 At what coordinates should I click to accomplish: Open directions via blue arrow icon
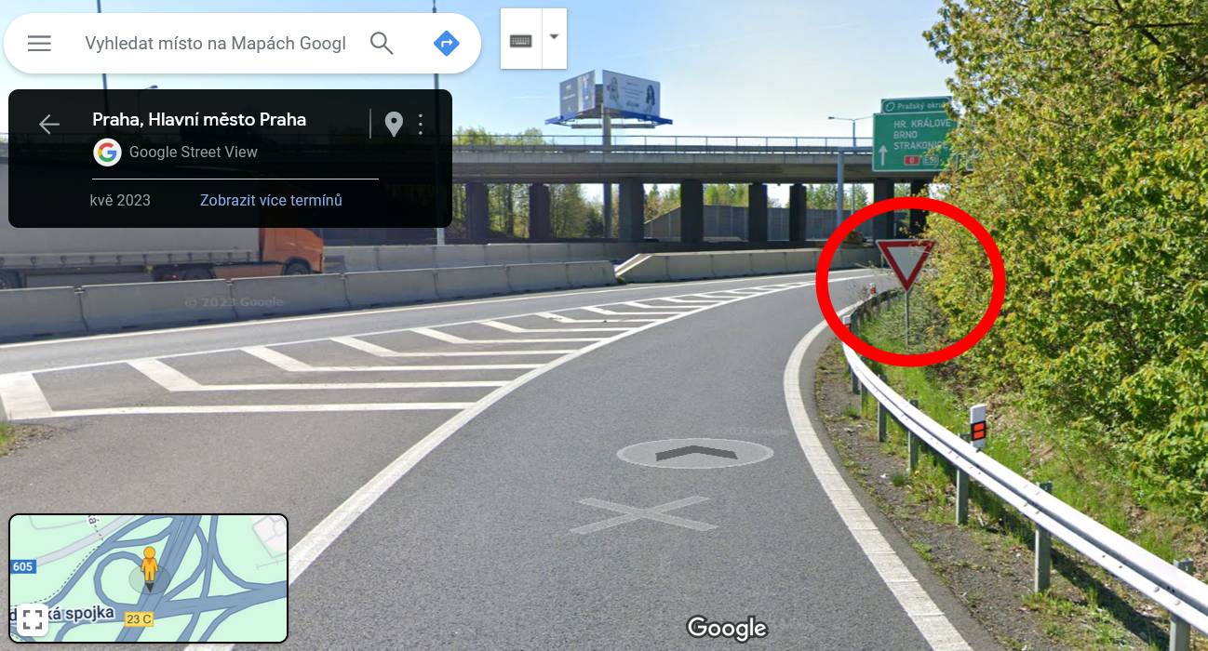pyautogui.click(x=447, y=43)
